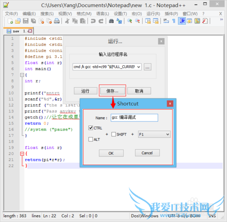Image resolution: width=227 pixels, height=222 pixels.
Task: Click the Find binoculars icon
Action: [111, 21]
